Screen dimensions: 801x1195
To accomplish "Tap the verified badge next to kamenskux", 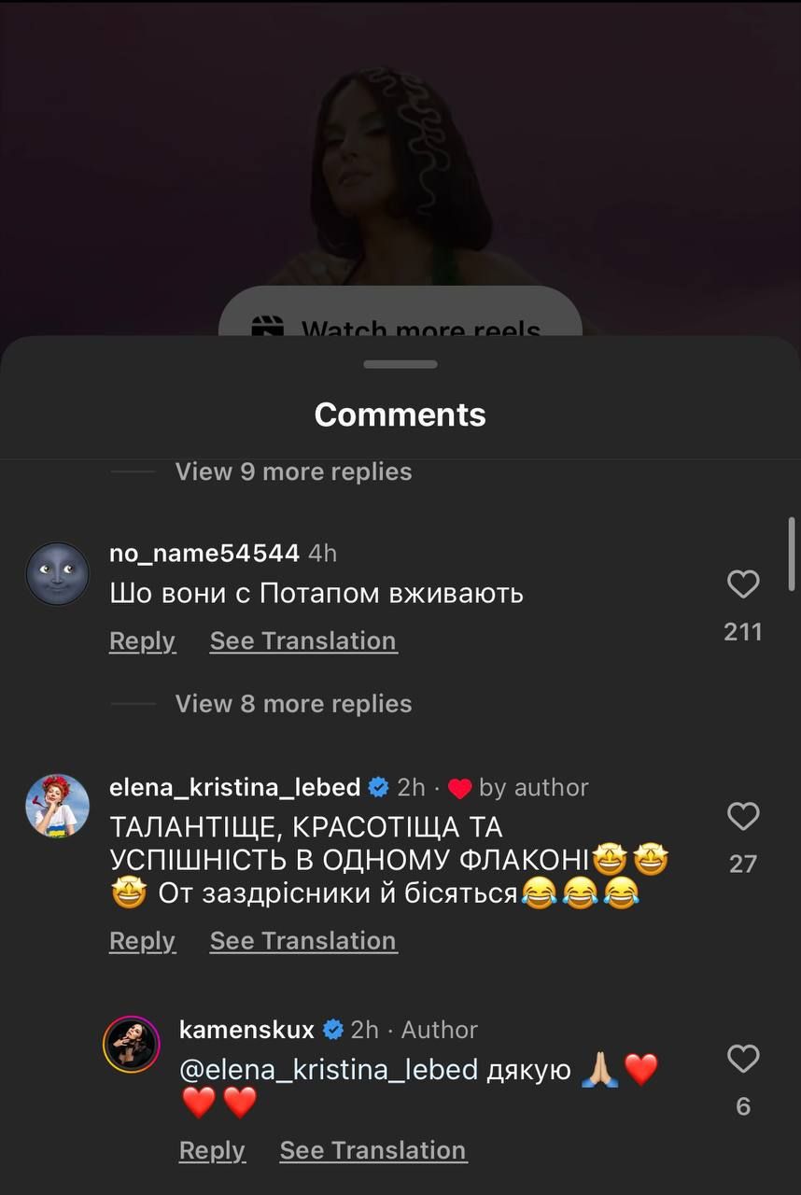I will click(332, 1030).
